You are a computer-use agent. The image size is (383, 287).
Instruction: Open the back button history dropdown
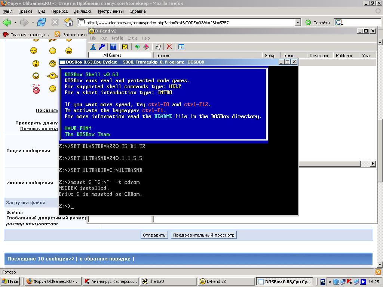15,23
